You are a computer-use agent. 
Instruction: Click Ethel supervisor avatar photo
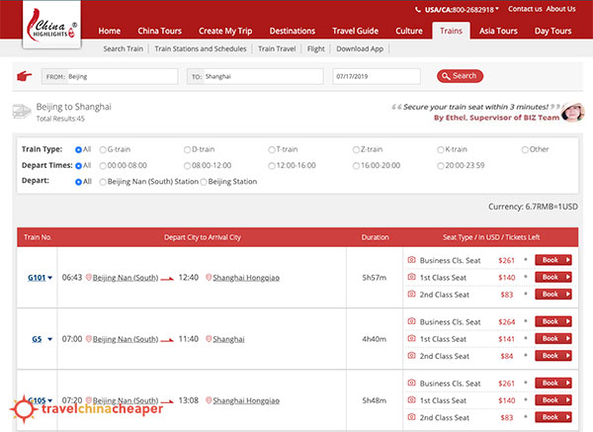572,113
